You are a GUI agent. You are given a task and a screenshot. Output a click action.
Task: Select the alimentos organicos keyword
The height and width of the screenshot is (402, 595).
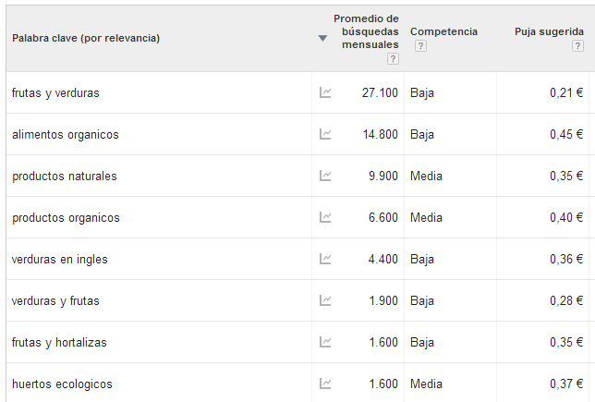[x=66, y=135]
